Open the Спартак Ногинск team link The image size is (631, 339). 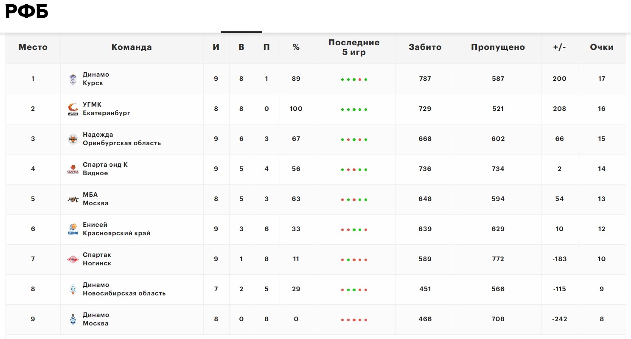point(97,259)
